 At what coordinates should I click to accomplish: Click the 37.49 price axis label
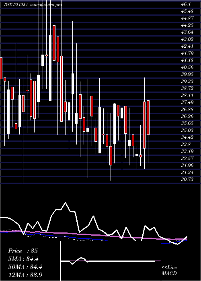[187, 102]
